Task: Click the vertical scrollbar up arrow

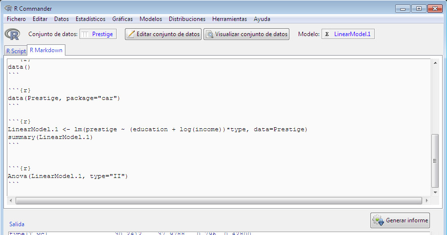Action: 435,63
